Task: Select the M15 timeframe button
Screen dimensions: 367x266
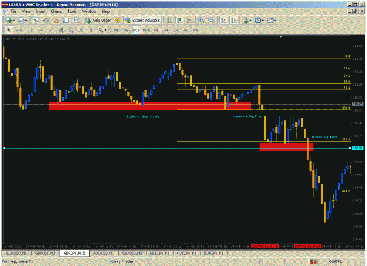Action: click(136, 30)
